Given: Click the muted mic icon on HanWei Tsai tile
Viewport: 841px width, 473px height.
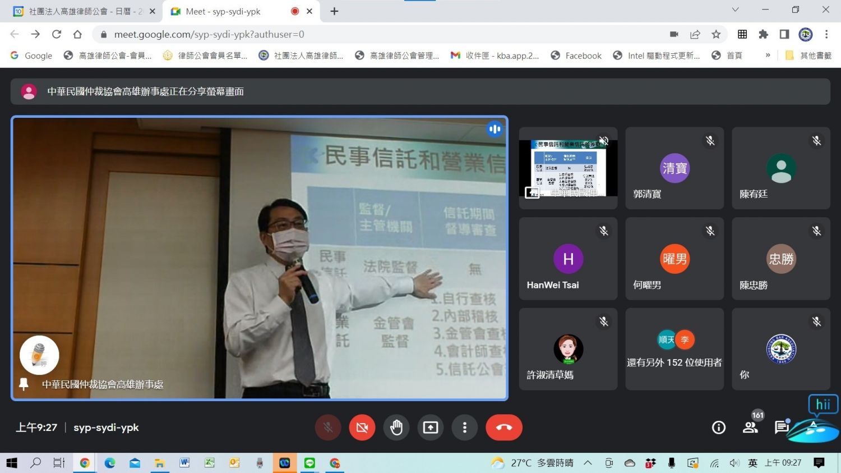Looking at the screenshot, I should [x=604, y=231].
